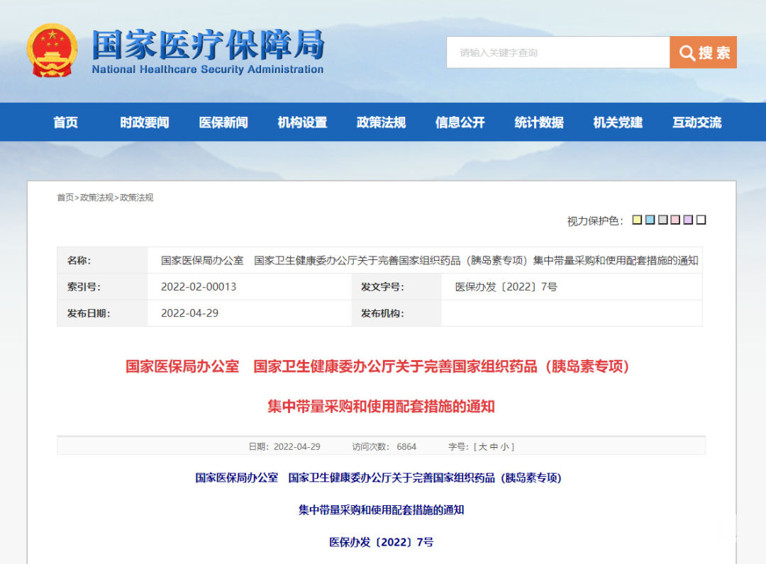The height and width of the screenshot is (564, 766).
Task: Click the first 政策法规 breadcrumb link
Action: click(x=96, y=198)
